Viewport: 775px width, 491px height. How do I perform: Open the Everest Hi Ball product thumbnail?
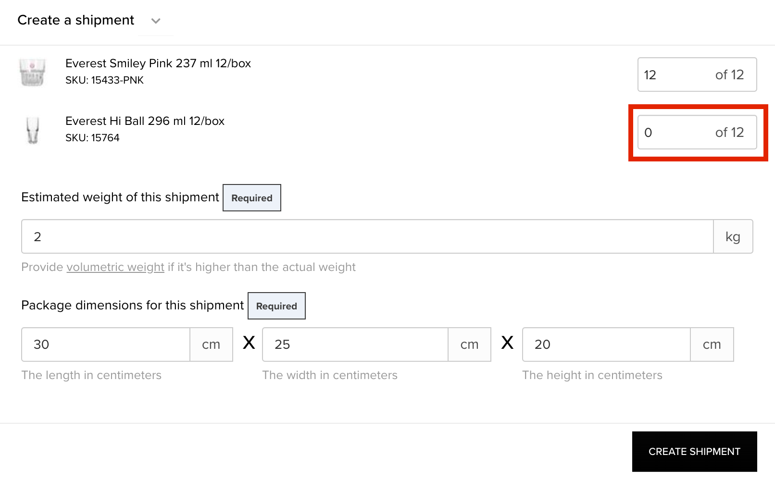pyautogui.click(x=33, y=130)
